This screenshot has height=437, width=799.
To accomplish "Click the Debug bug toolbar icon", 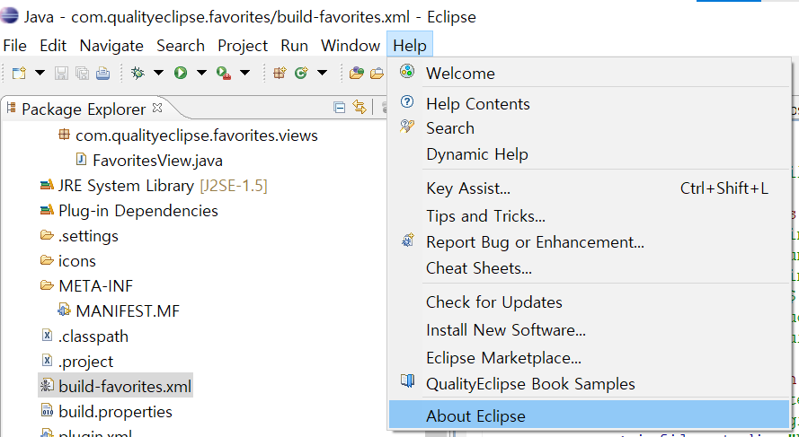I will (x=138, y=74).
